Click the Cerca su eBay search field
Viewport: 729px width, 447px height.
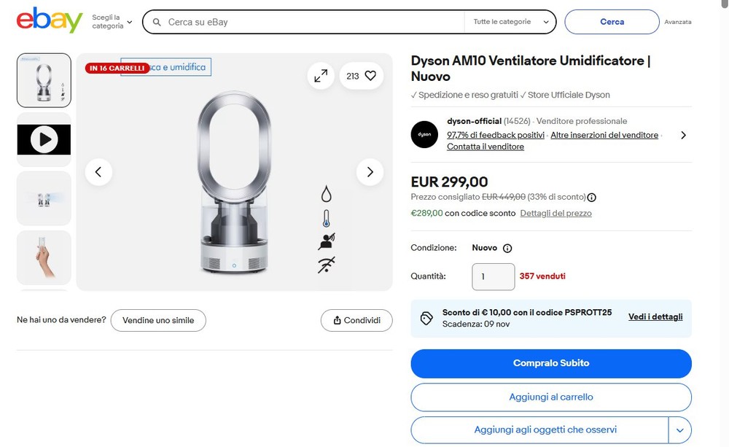pos(313,22)
